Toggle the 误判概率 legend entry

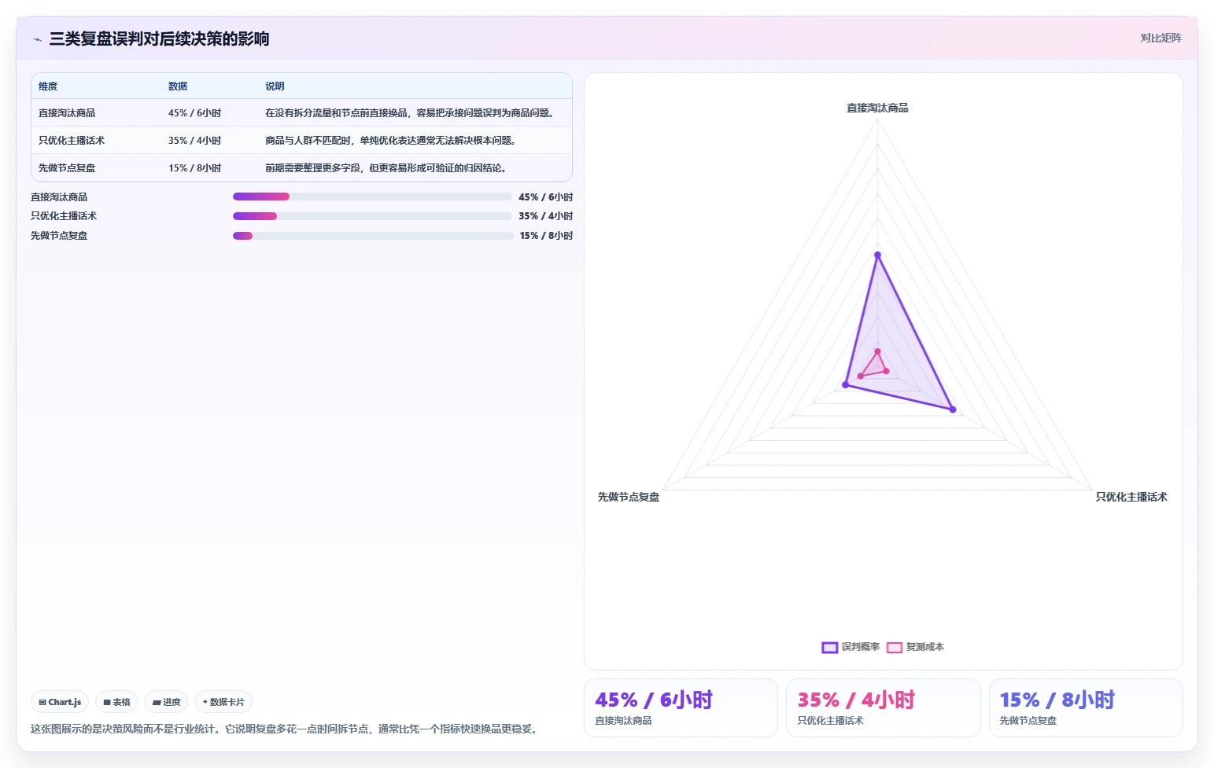click(851, 647)
